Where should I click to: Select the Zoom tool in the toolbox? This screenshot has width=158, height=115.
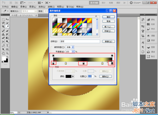click(7, 53)
